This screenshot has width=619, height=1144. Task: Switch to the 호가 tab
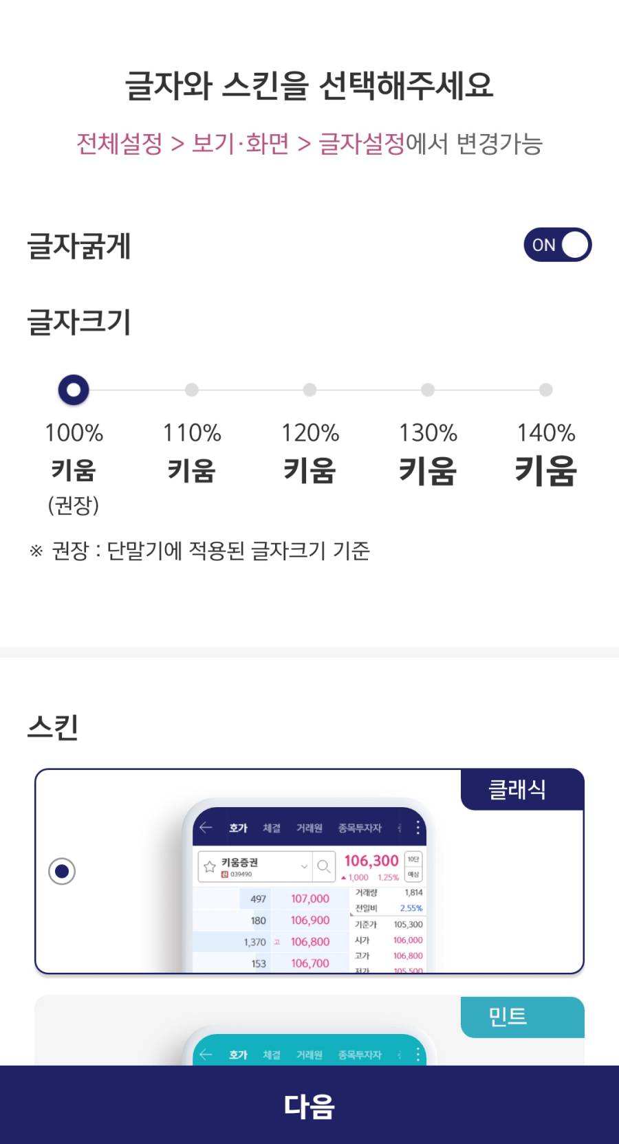[x=238, y=828]
